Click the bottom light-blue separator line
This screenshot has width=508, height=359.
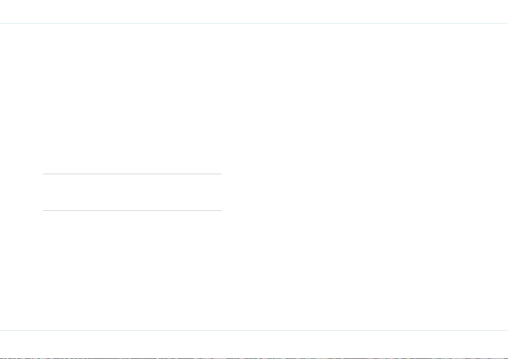pyautogui.click(x=254, y=331)
